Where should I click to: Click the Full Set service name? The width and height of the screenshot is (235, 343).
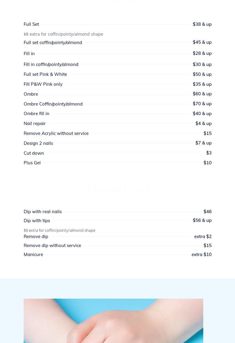tap(31, 24)
